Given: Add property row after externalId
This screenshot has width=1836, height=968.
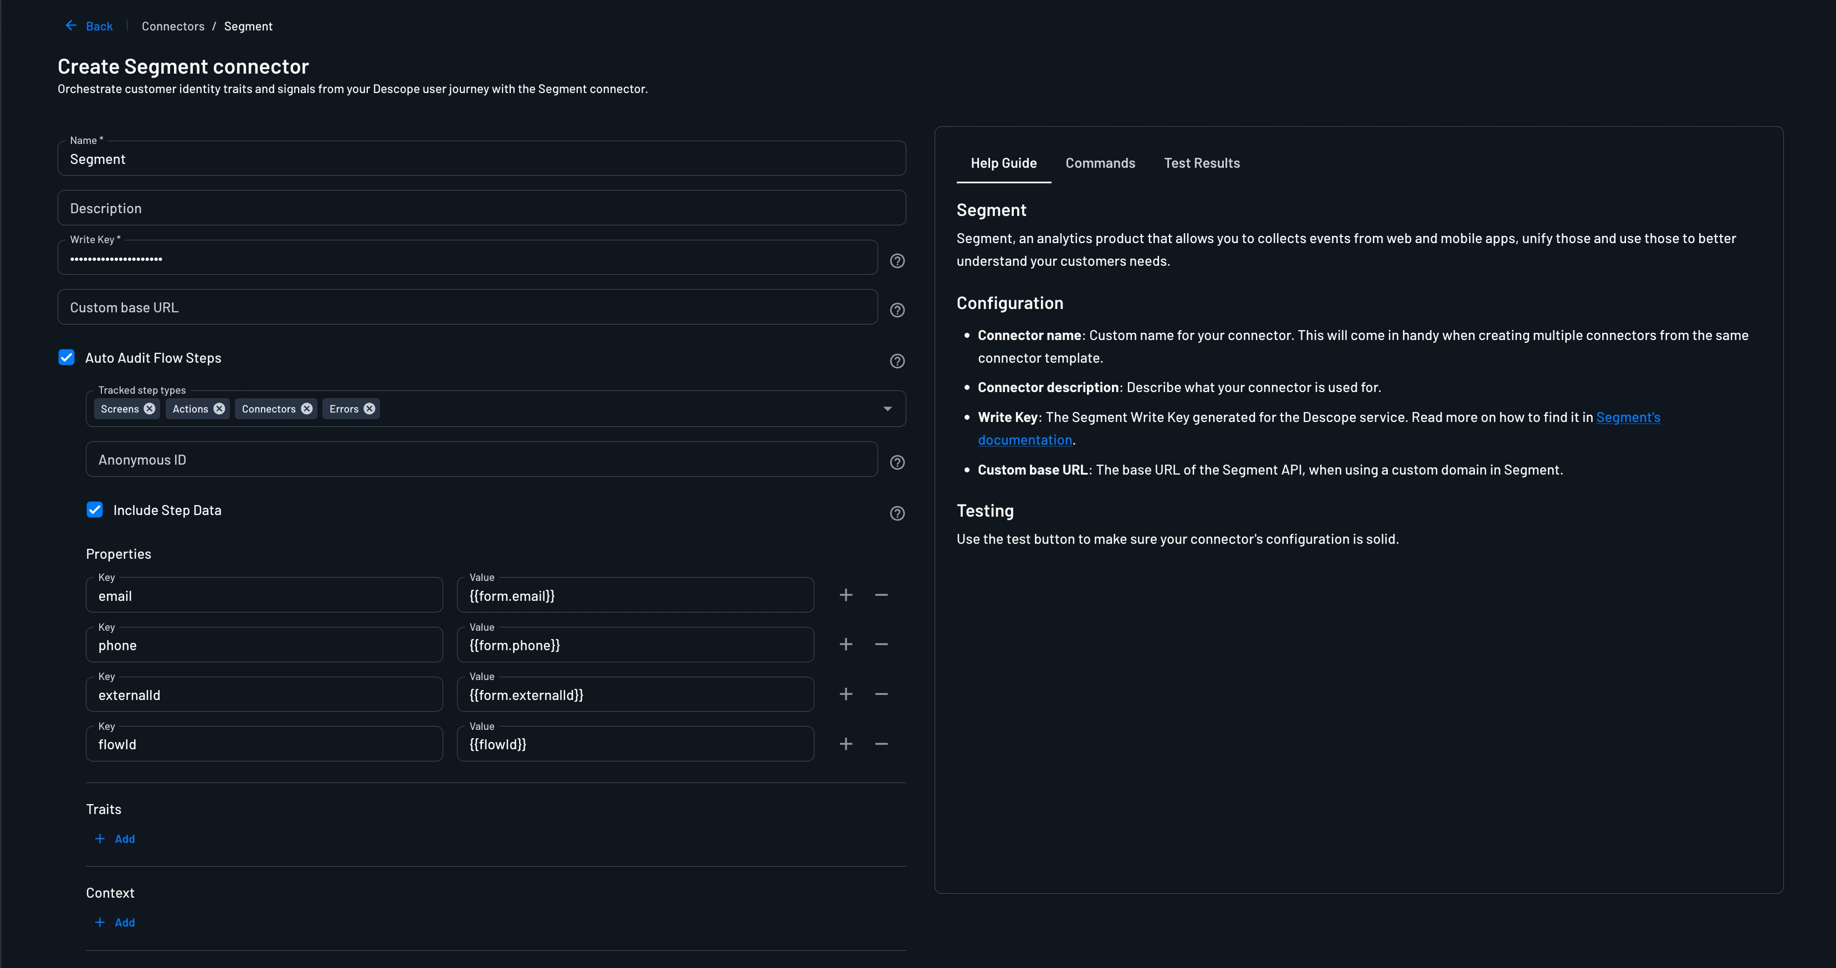Looking at the screenshot, I should click(846, 694).
